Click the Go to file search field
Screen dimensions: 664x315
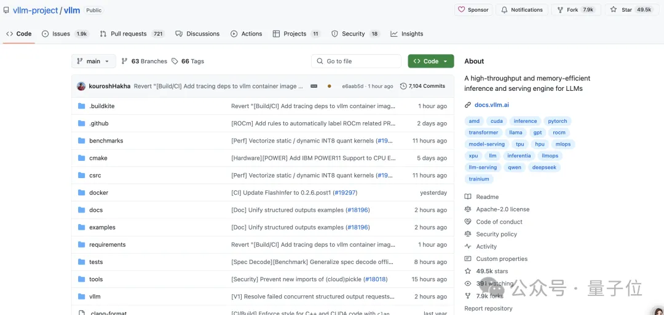(356, 61)
